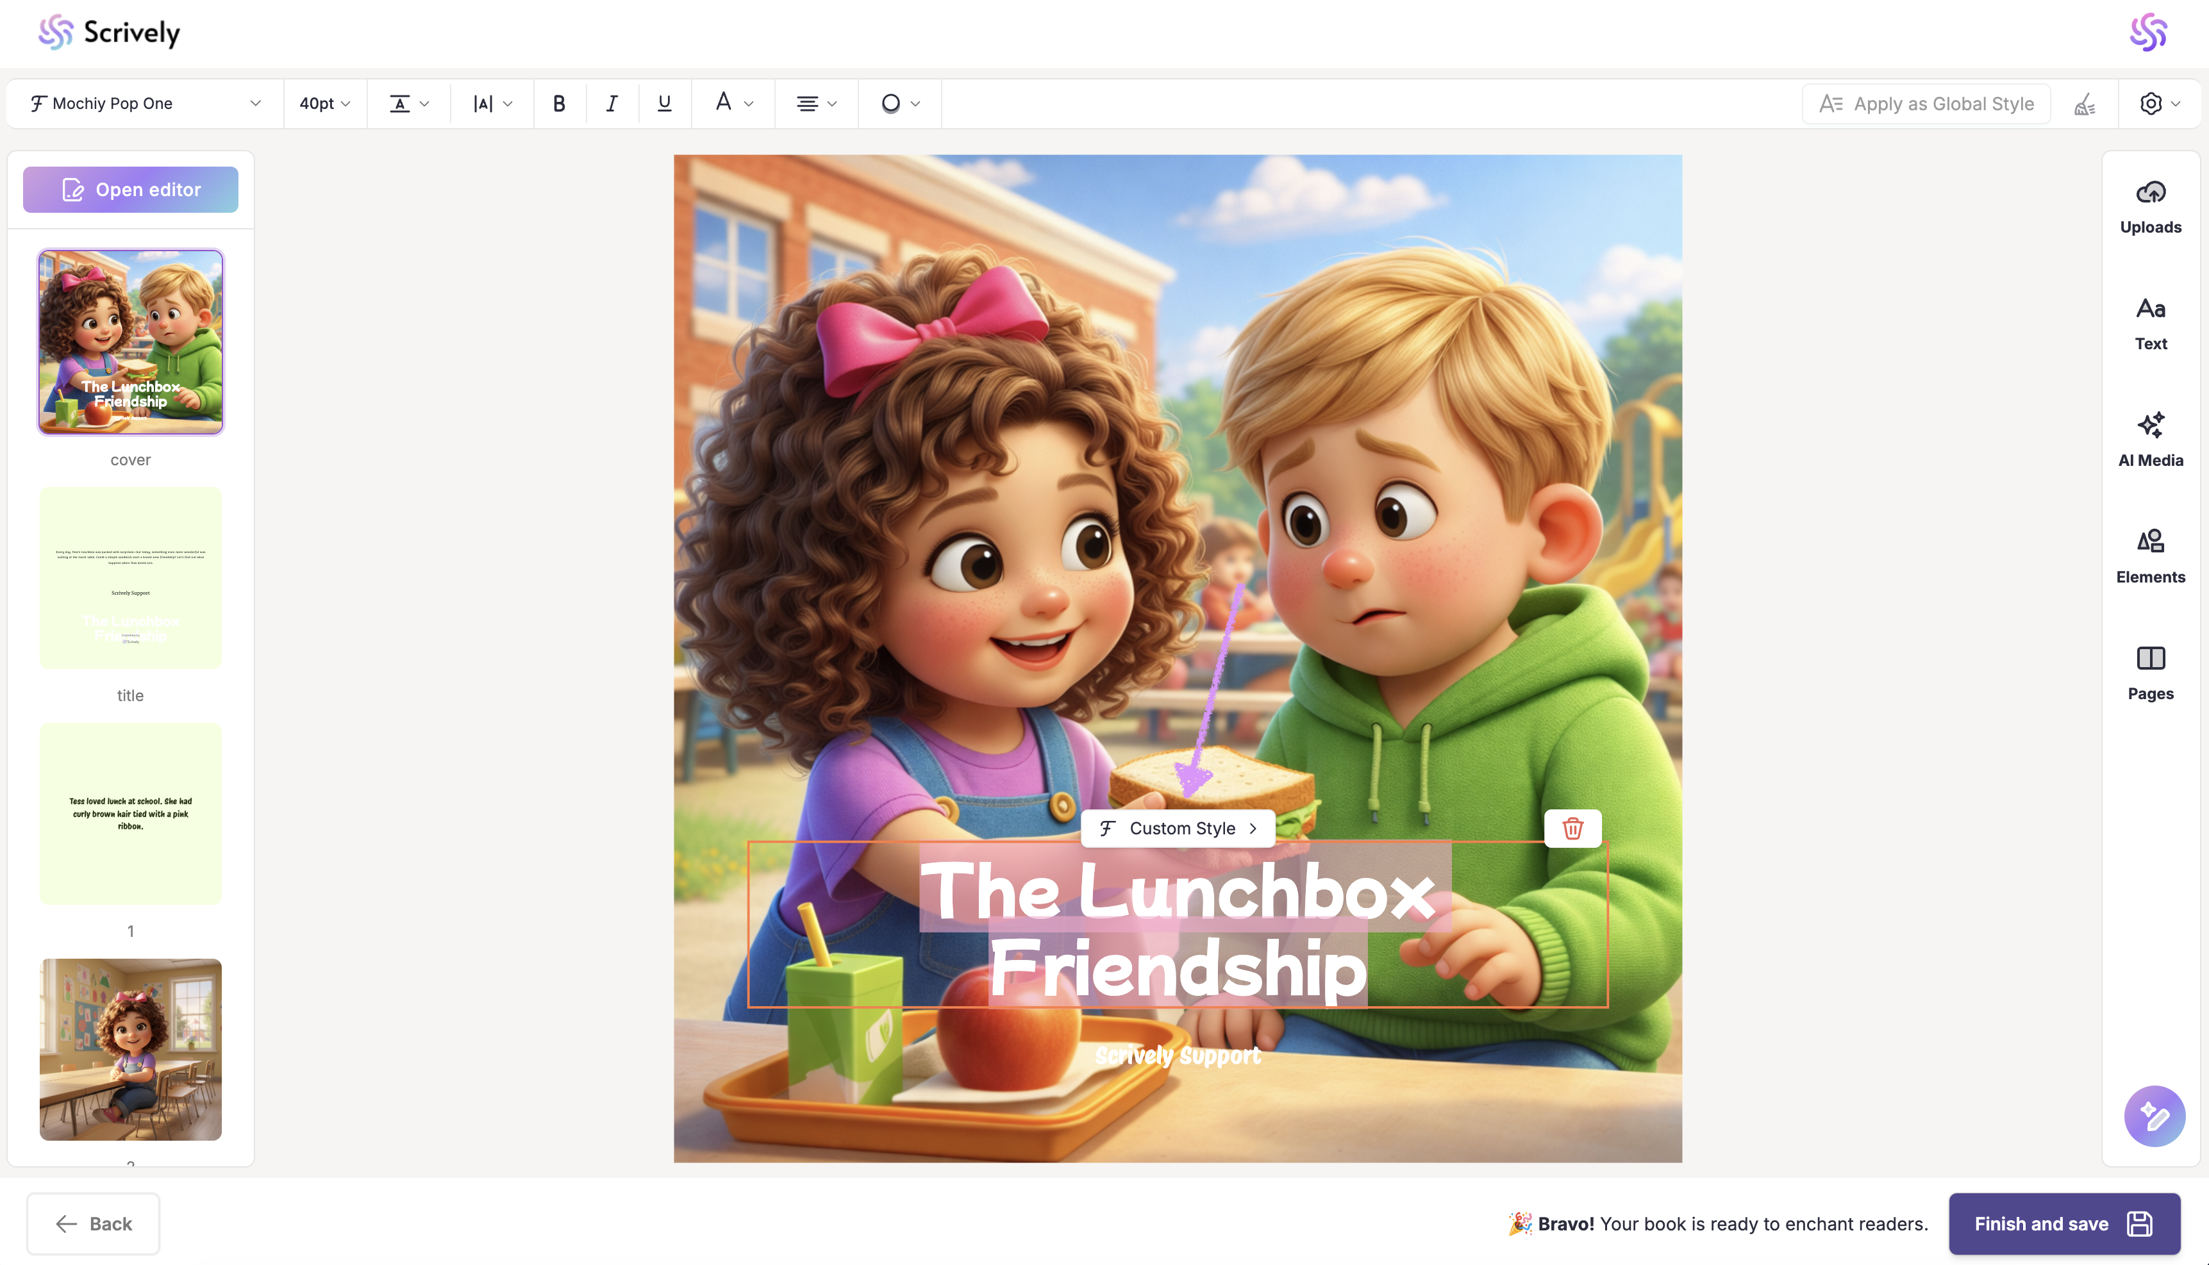Open the 40pt font size dropdown
The image size is (2209, 1265).
point(324,103)
